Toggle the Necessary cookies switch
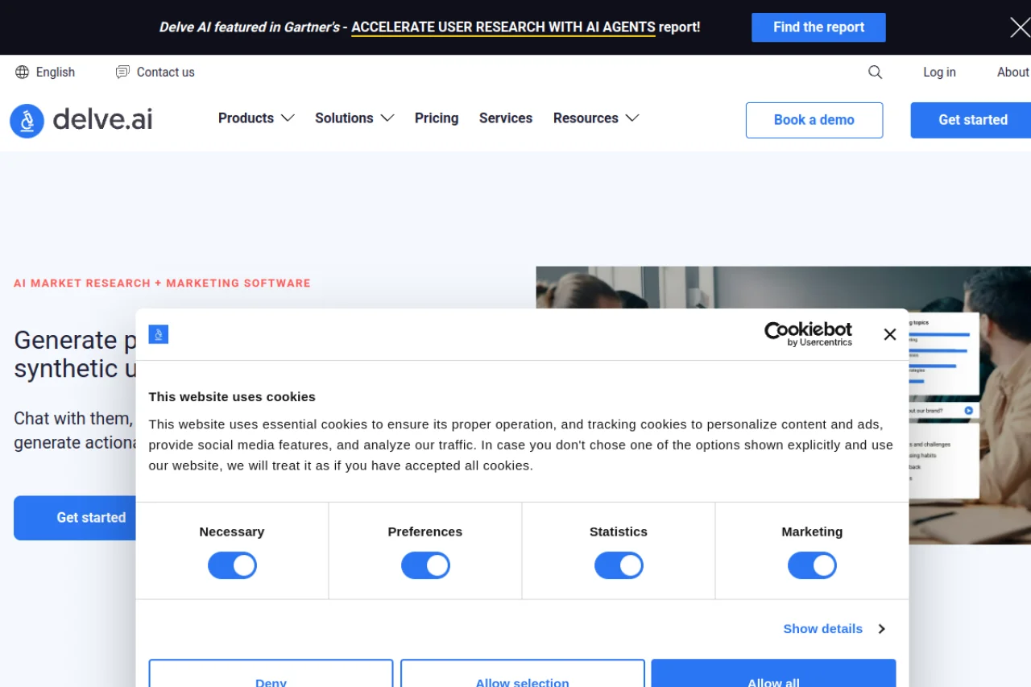 tap(232, 565)
